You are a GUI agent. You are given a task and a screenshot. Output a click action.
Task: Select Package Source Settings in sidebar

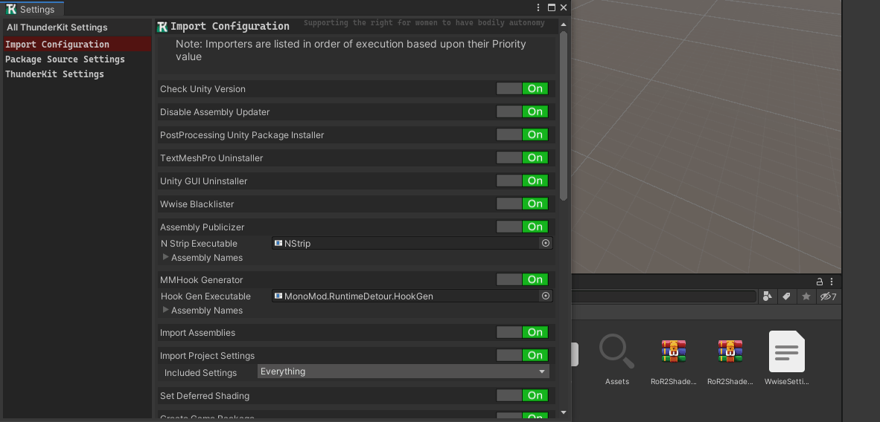65,59
